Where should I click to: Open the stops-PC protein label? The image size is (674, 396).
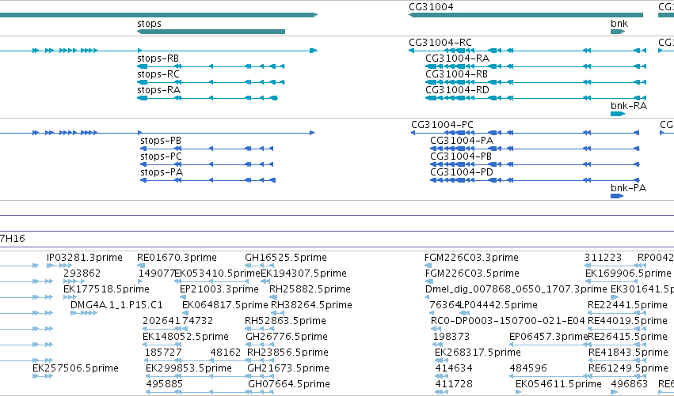162,157
